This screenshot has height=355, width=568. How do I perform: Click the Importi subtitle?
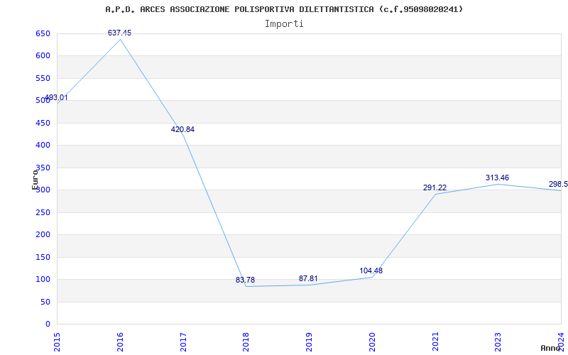(284, 24)
